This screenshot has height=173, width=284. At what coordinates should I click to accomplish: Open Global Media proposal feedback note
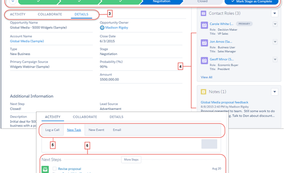click(x=224, y=102)
